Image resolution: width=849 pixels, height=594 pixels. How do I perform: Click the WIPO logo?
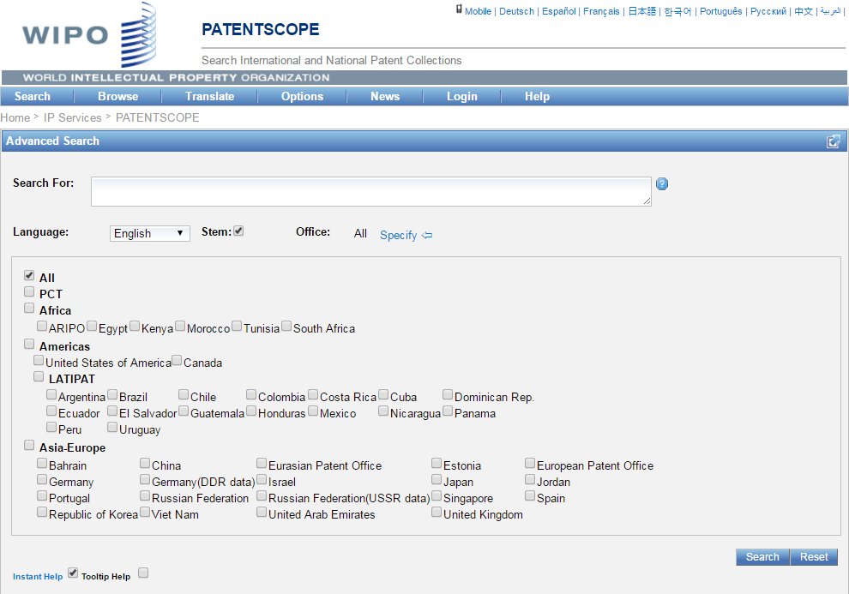coord(89,35)
